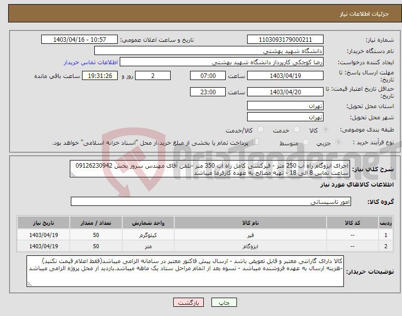Screen dimensions: 402x316
Task: Click the ردیف column header
Action: point(386,223)
